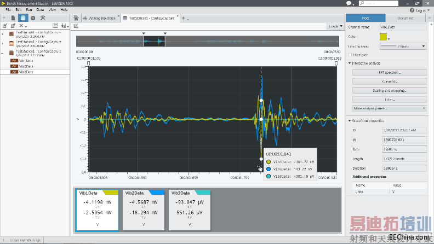Close the TestStation1 Config3Capture tab
This screenshot has height=244, width=434.
(178, 16)
